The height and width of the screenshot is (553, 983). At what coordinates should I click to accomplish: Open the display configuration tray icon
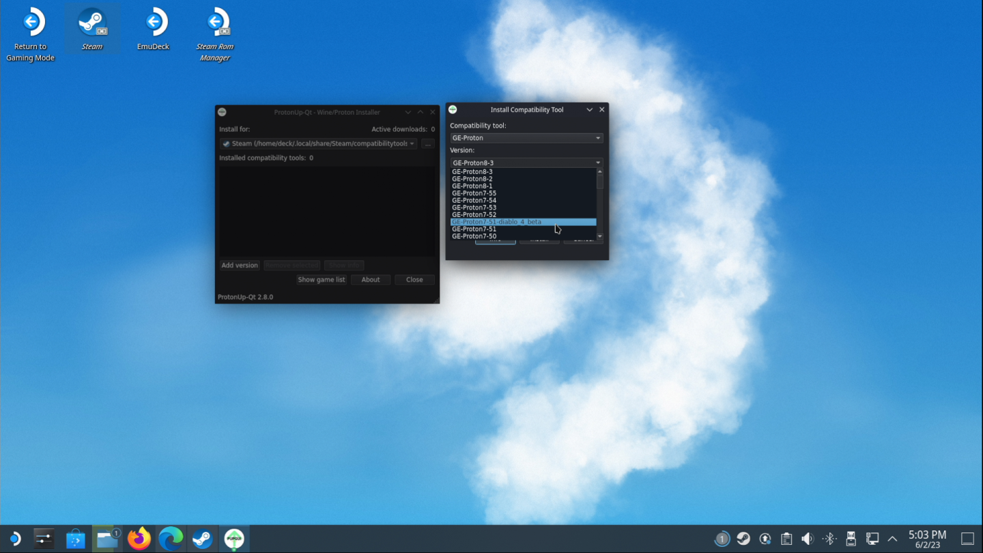tap(872, 539)
